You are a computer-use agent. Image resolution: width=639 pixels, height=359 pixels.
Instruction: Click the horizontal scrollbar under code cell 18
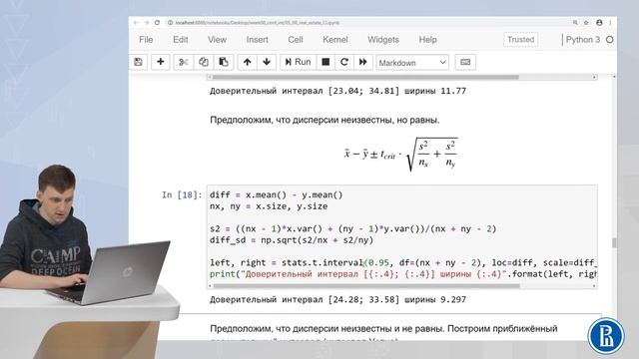tap(366, 286)
